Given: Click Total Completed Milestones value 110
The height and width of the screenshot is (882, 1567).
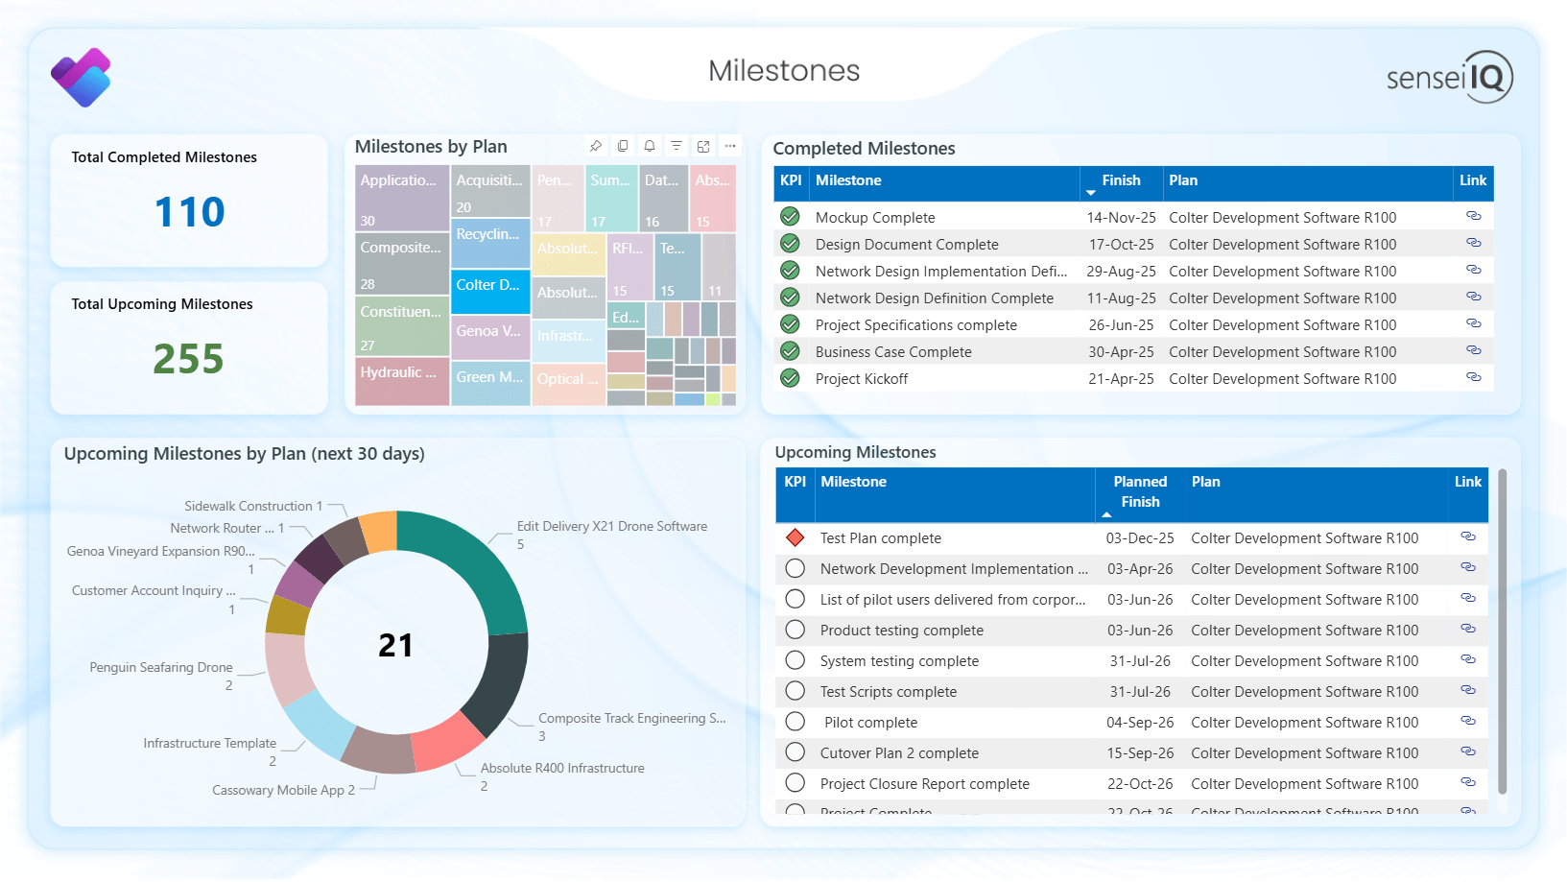Looking at the screenshot, I should tap(189, 212).
